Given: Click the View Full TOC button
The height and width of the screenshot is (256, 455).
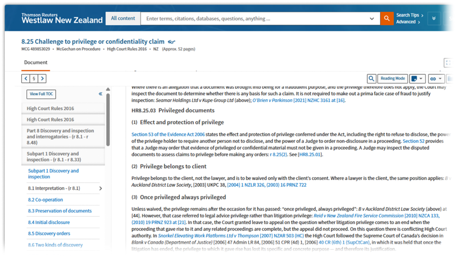Looking at the screenshot, I should [41, 94].
